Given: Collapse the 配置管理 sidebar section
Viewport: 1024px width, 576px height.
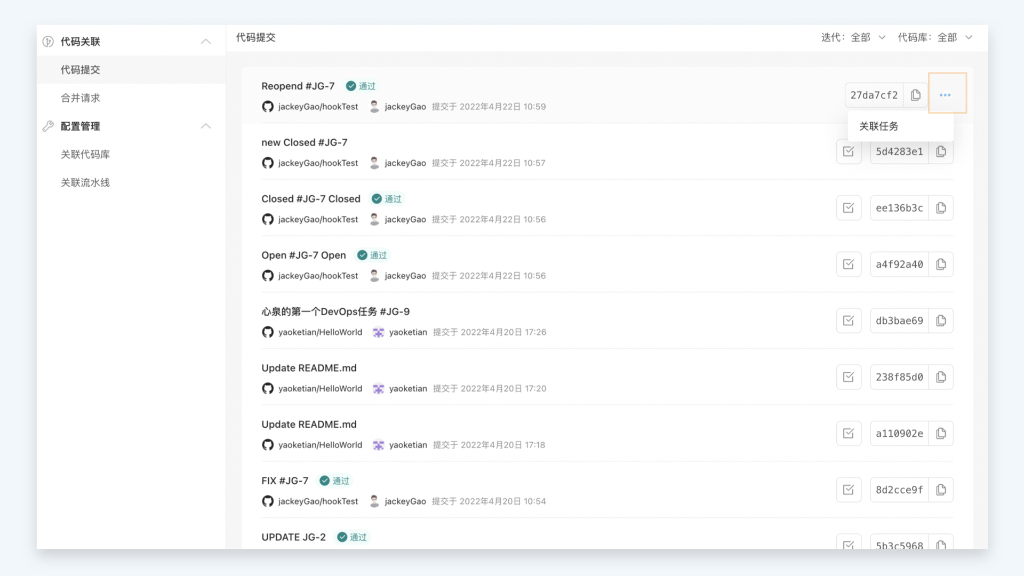Looking at the screenshot, I should point(206,126).
